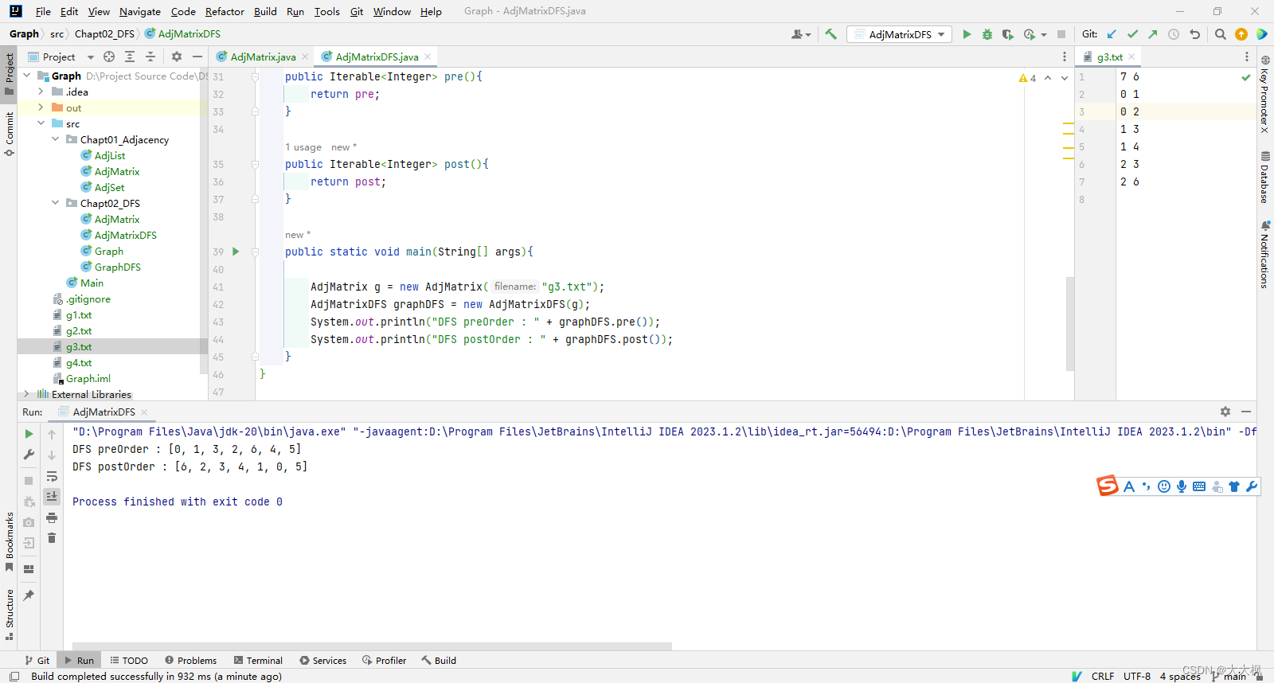Open the Problems tool window
1274x683 pixels.
191,660
